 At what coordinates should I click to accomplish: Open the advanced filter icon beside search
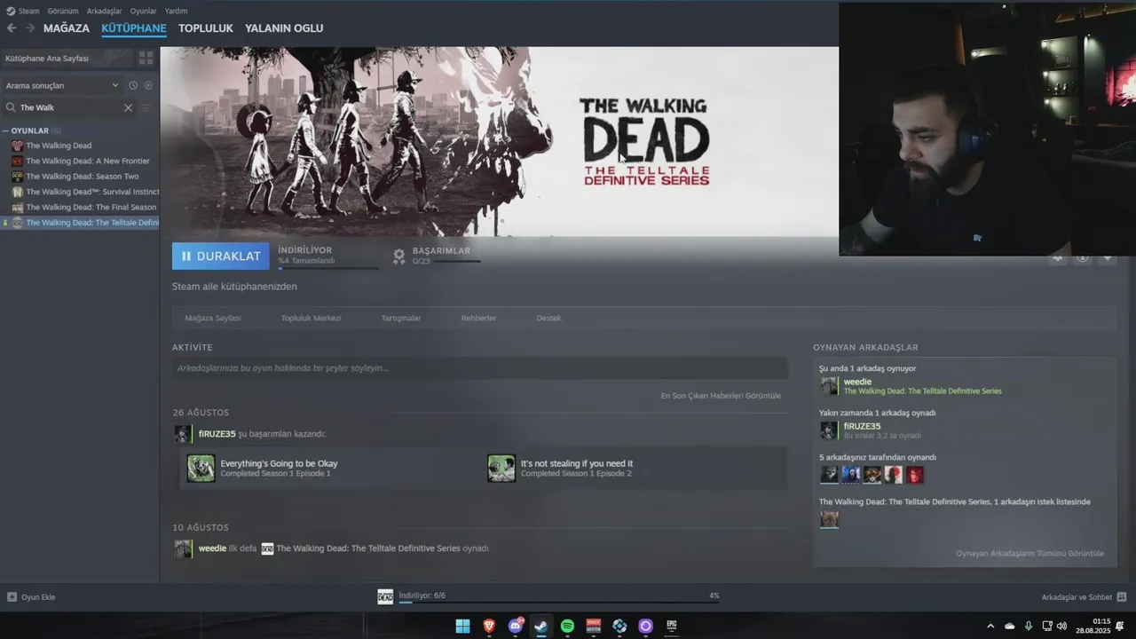[146, 107]
